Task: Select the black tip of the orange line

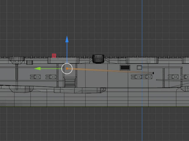Action: tap(153, 73)
